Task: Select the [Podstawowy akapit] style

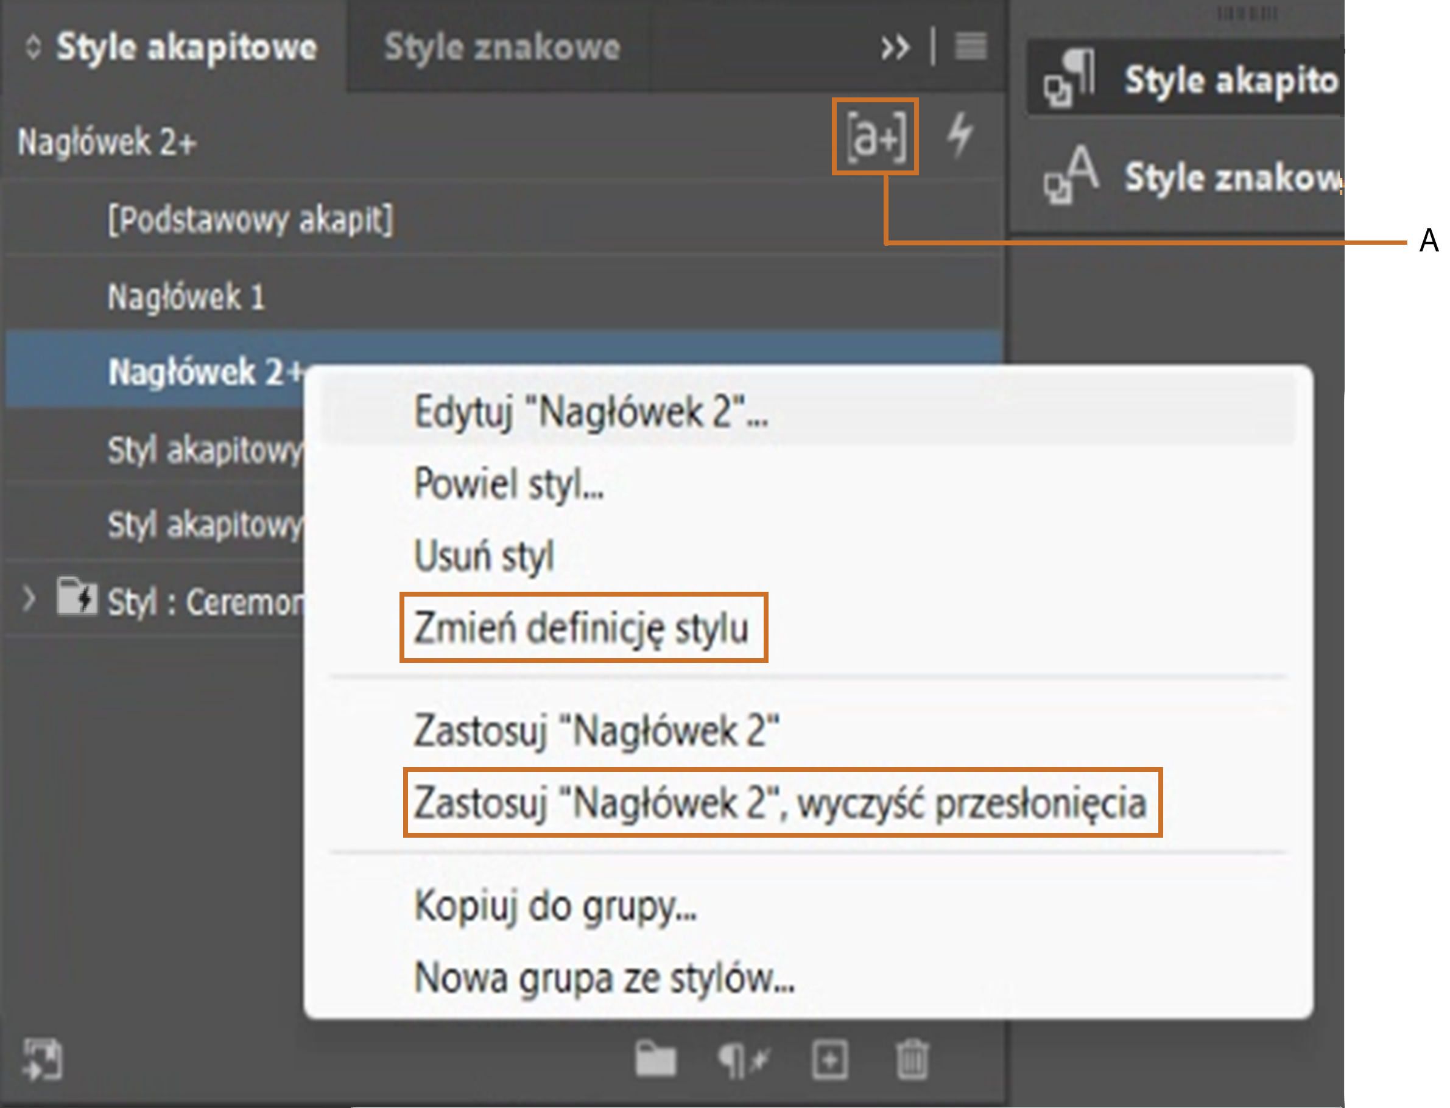Action: coord(251,220)
